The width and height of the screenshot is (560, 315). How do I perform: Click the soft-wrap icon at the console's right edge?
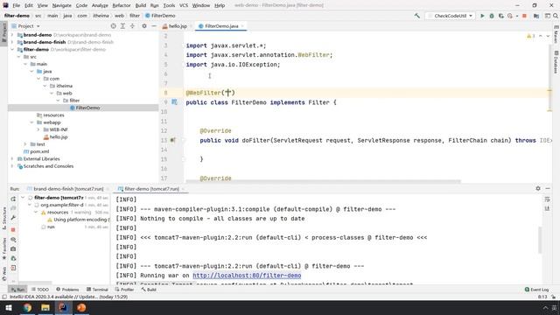click(547, 199)
